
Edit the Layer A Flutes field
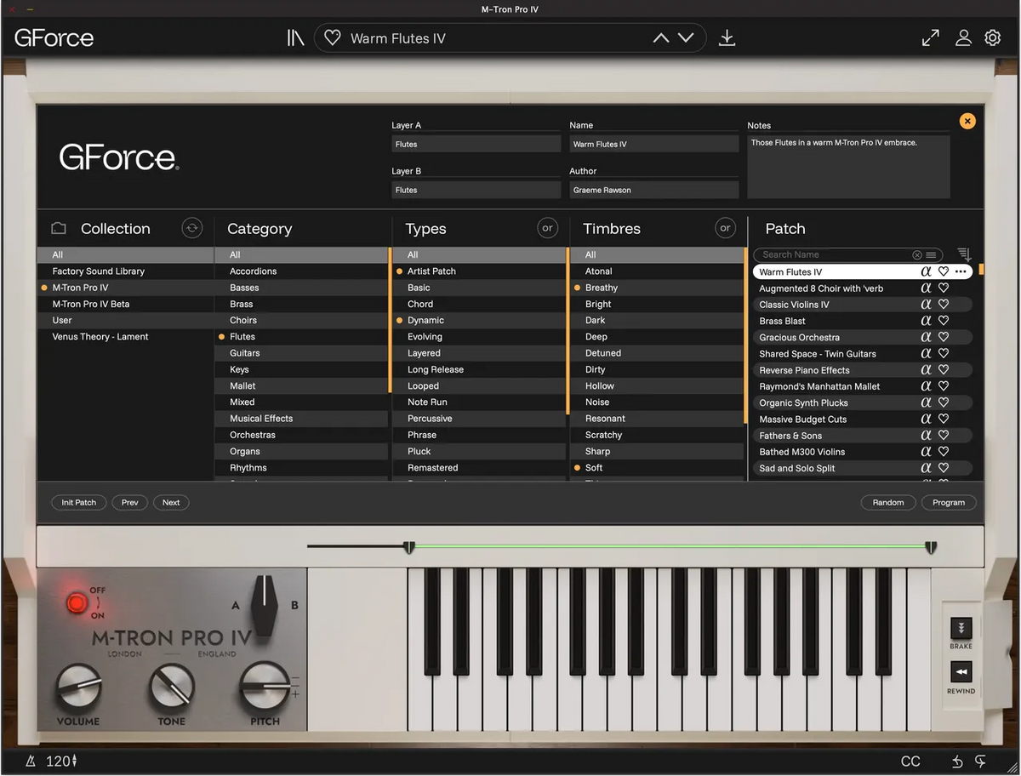tap(476, 144)
